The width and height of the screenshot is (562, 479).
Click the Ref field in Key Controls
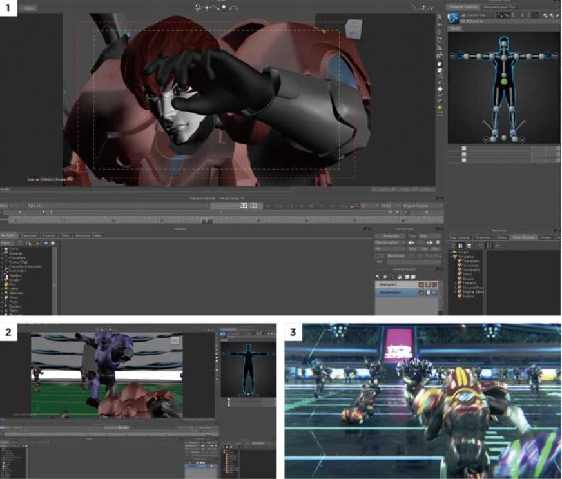click(413, 262)
